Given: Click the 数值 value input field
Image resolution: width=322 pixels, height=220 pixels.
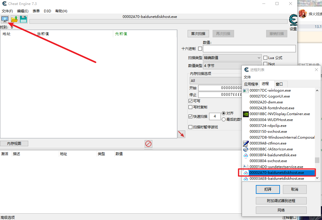Looking at the screenshot, I should click(x=249, y=49).
